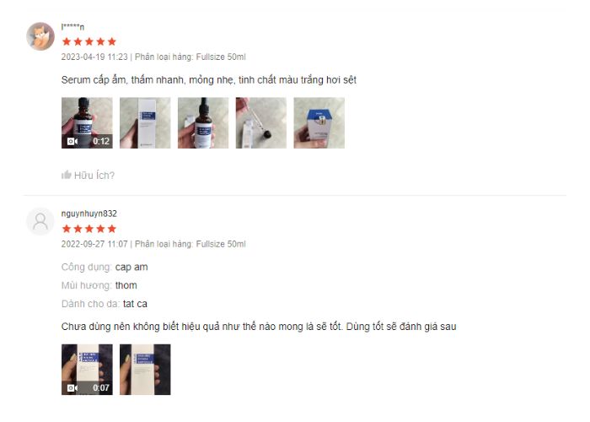Play the 0:12 review video thumbnail
590x422 pixels.
[87, 123]
